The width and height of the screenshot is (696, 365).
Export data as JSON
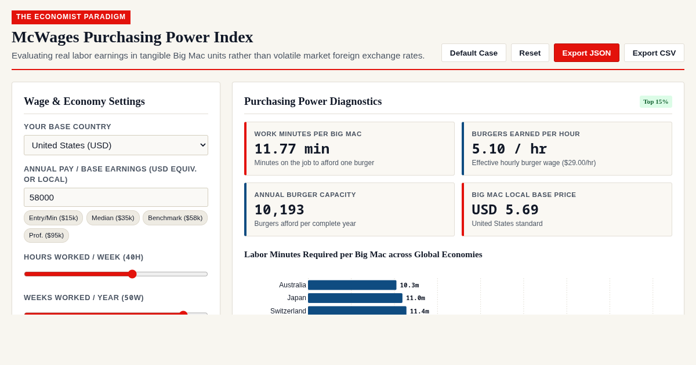coord(586,53)
